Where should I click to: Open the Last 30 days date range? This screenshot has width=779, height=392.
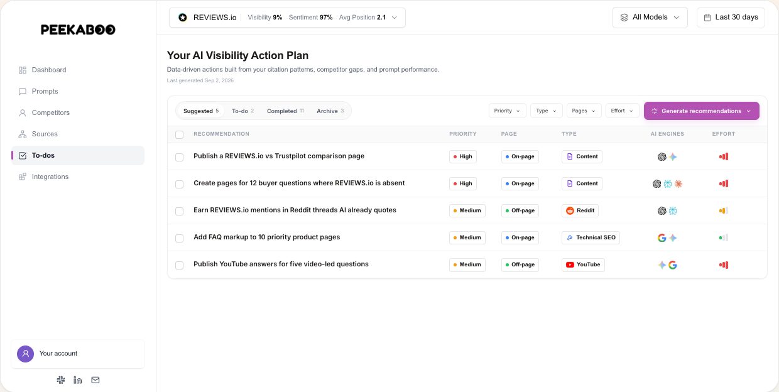coord(731,18)
